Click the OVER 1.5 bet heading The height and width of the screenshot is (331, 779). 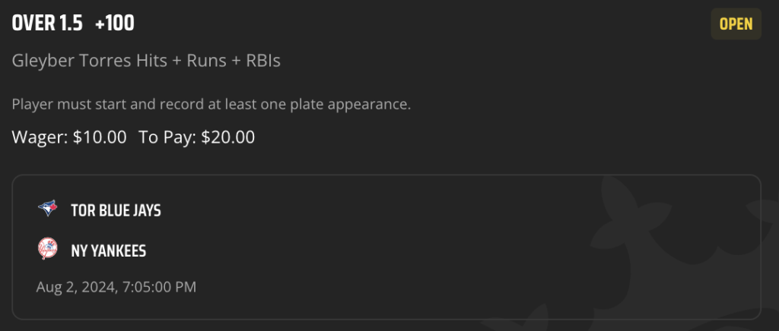click(47, 24)
